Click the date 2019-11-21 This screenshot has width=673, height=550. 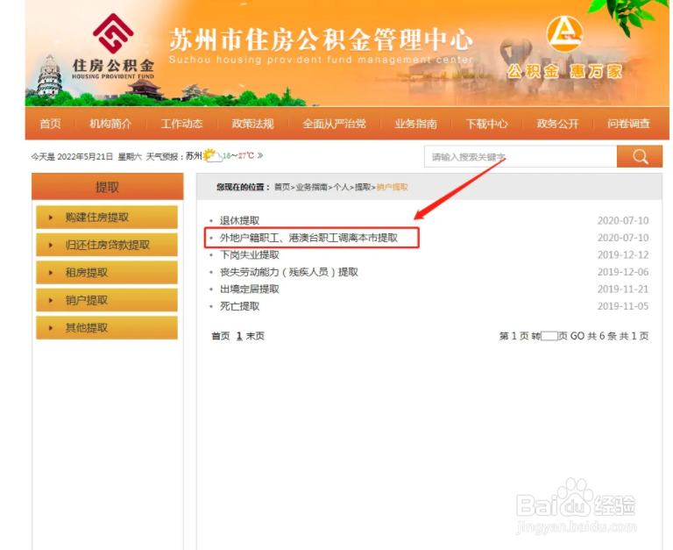pos(623,289)
